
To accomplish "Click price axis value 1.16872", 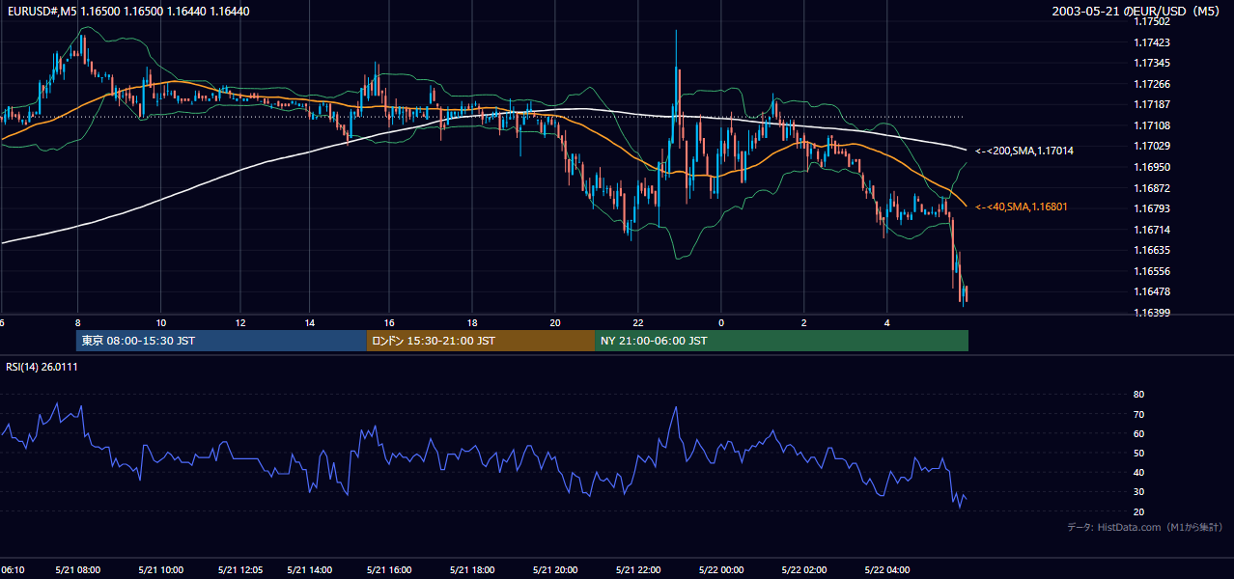I will (1151, 188).
